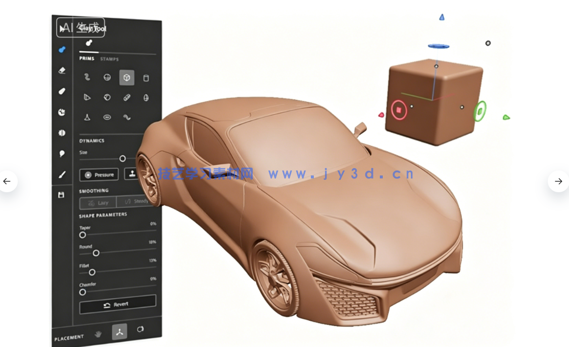
Task: Open the Save icon in the left toolbar
Action: click(62, 195)
